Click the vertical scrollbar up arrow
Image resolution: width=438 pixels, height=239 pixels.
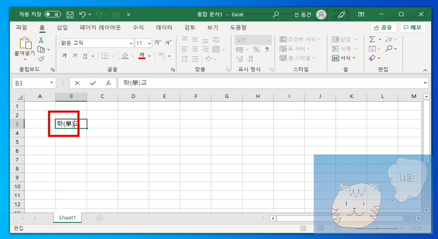click(x=426, y=97)
